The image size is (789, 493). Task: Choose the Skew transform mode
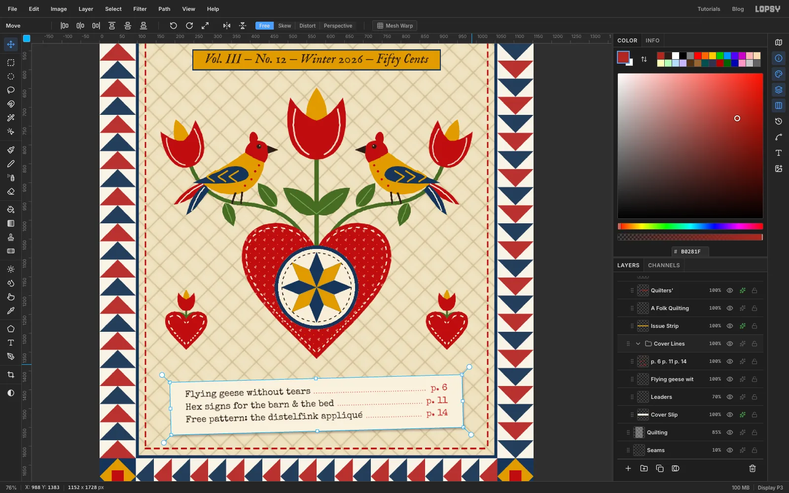click(285, 26)
